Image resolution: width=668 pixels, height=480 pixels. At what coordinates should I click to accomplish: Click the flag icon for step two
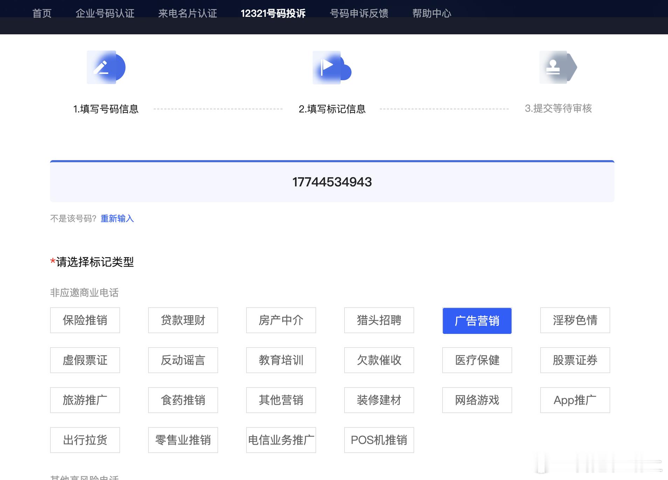332,68
